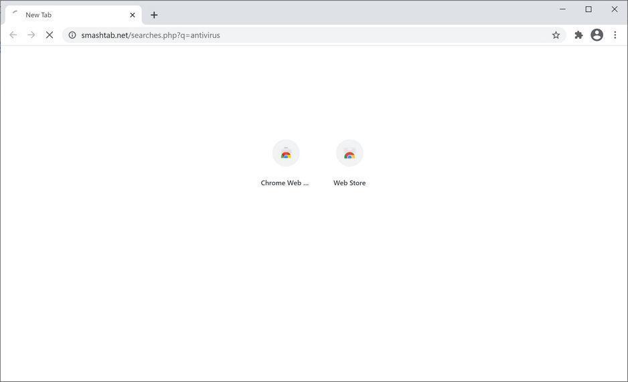Click the Chrome Web ... shortcut label
The height and width of the screenshot is (382, 628).
[285, 183]
